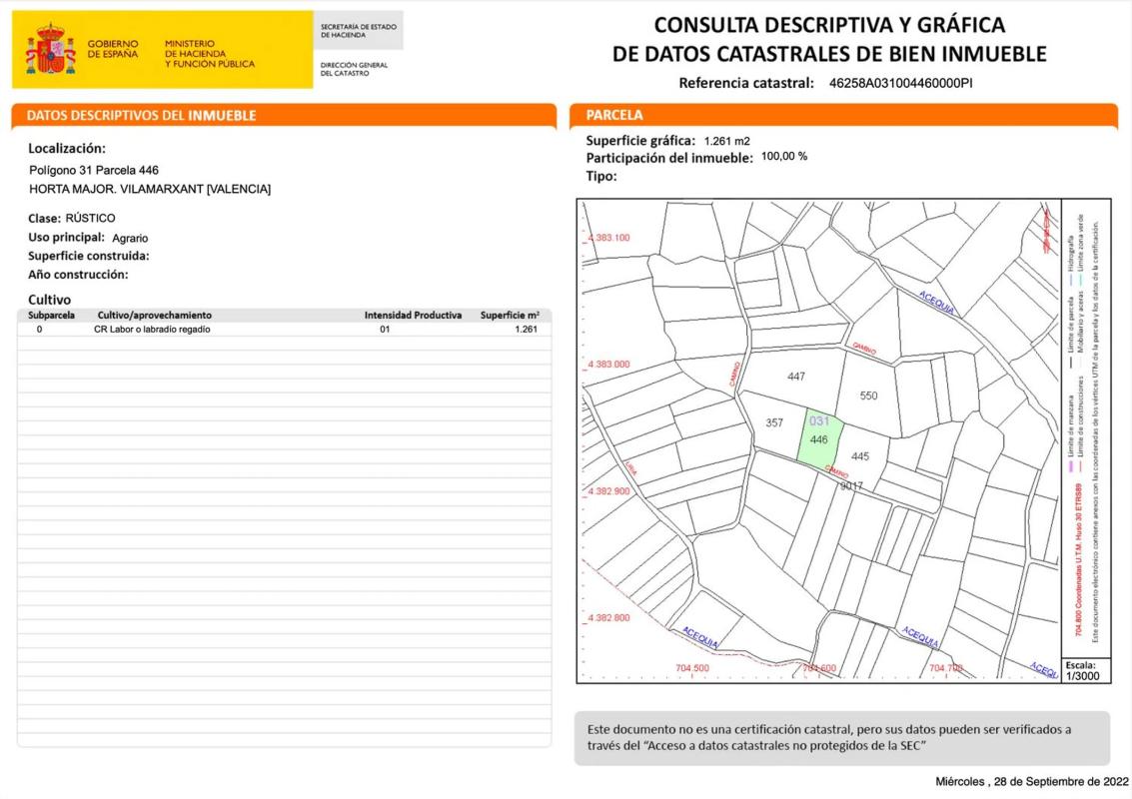Click the Escala 1/3000 box

click(1079, 670)
